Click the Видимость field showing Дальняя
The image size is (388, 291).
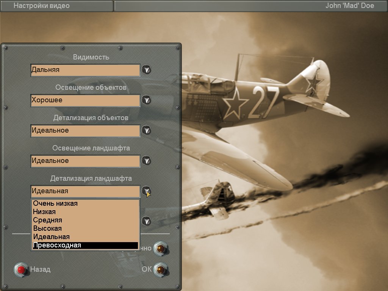pyautogui.click(x=85, y=70)
